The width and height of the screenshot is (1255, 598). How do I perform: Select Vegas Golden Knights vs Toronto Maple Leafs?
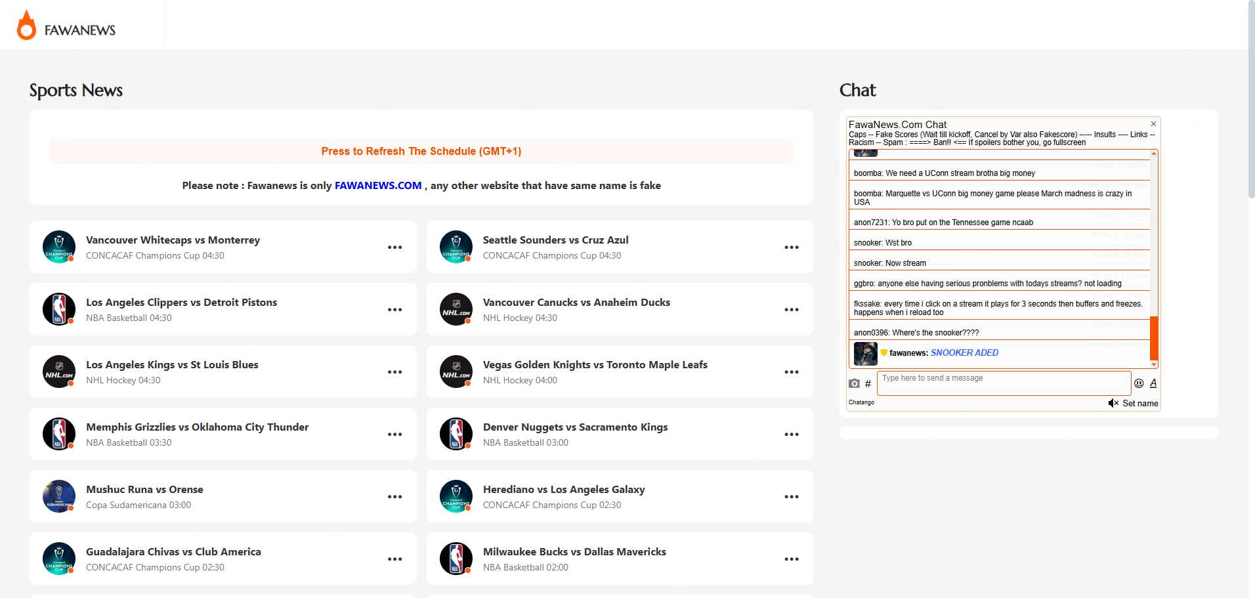[x=595, y=365]
